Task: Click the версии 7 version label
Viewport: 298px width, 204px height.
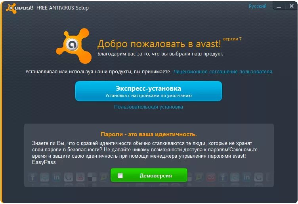Action: [232, 39]
